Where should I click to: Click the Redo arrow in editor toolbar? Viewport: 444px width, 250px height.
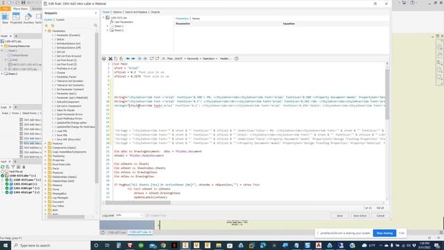(133, 58)
